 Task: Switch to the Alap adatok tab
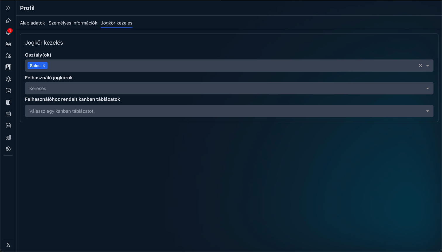pos(32,23)
